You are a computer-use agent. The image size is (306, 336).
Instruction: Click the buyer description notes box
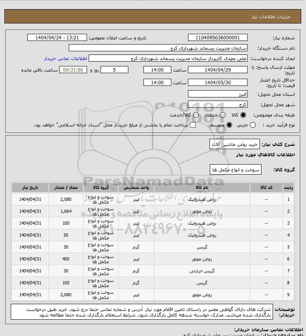142,312
